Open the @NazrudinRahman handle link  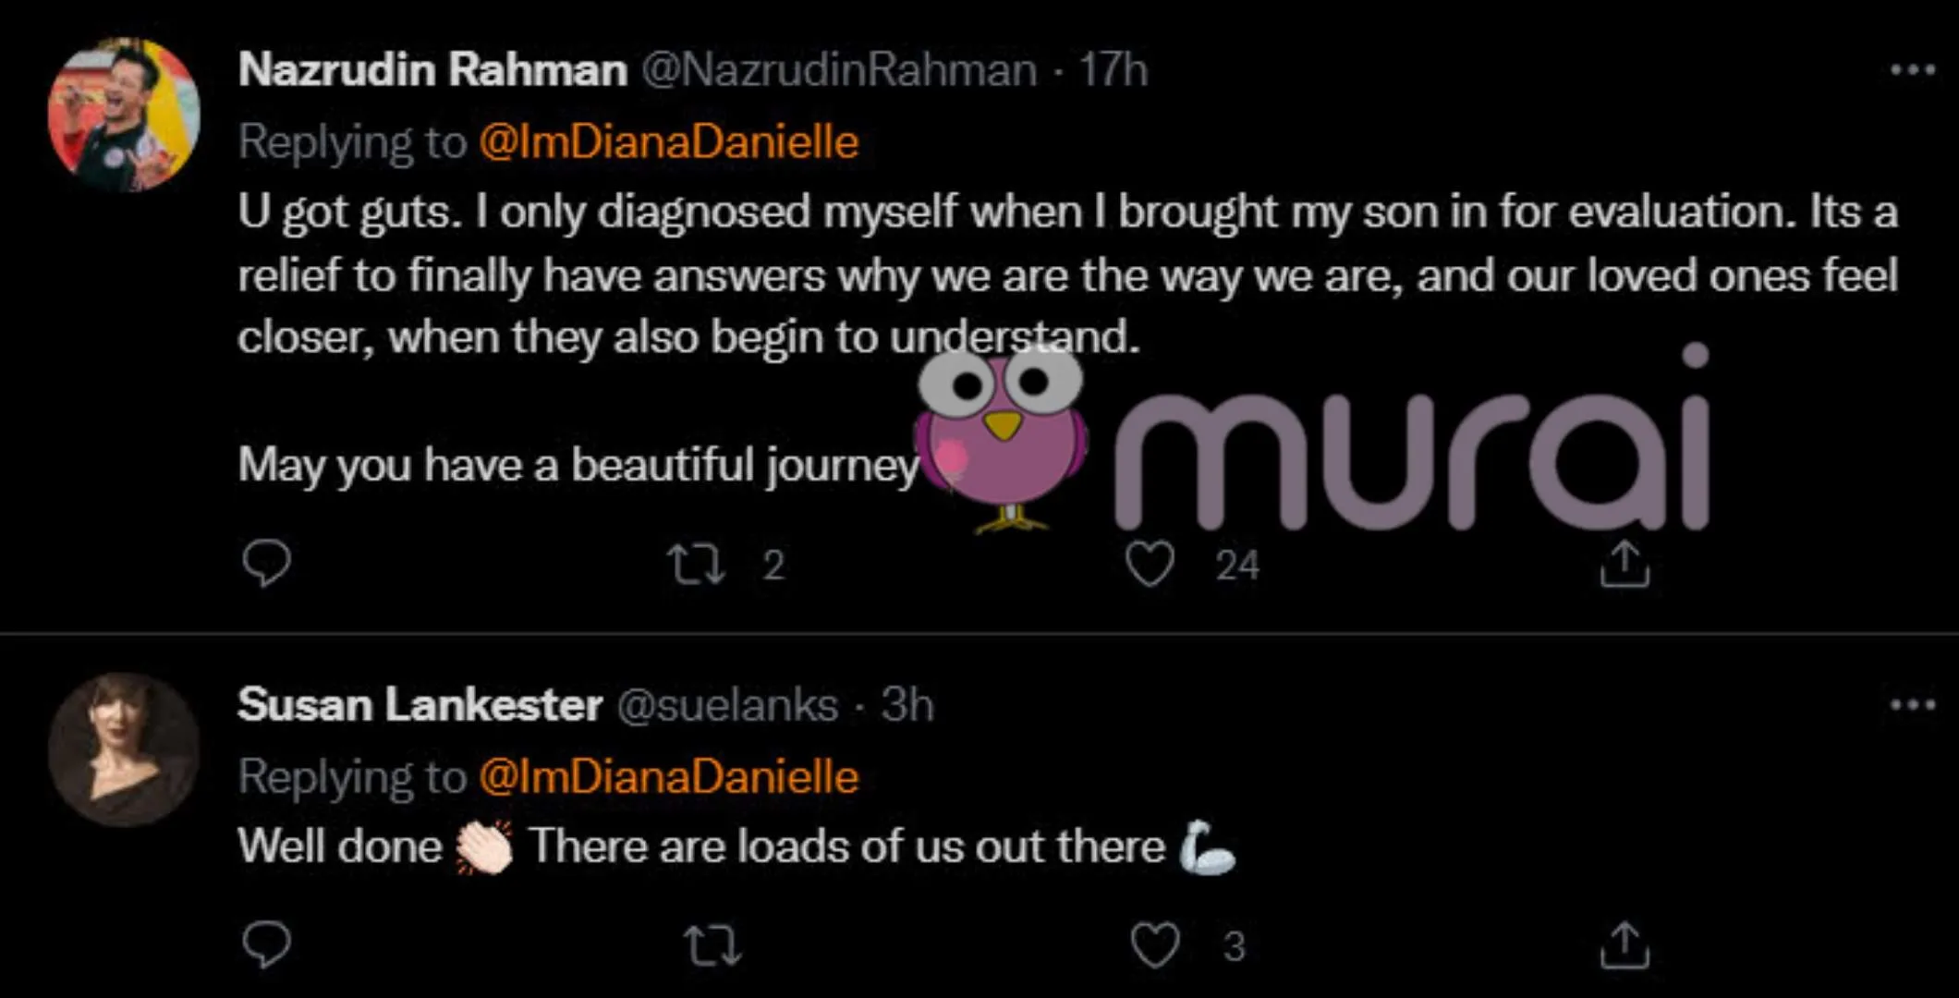click(x=839, y=70)
